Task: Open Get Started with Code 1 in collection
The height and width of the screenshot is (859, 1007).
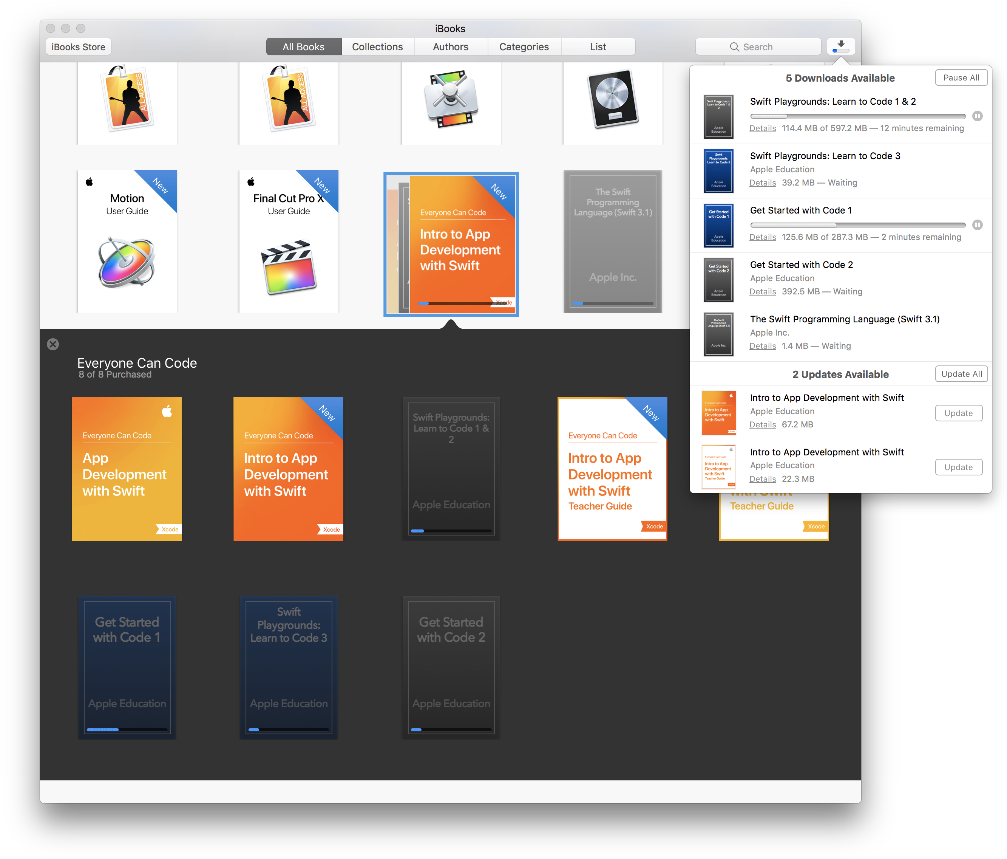Action: (127, 668)
